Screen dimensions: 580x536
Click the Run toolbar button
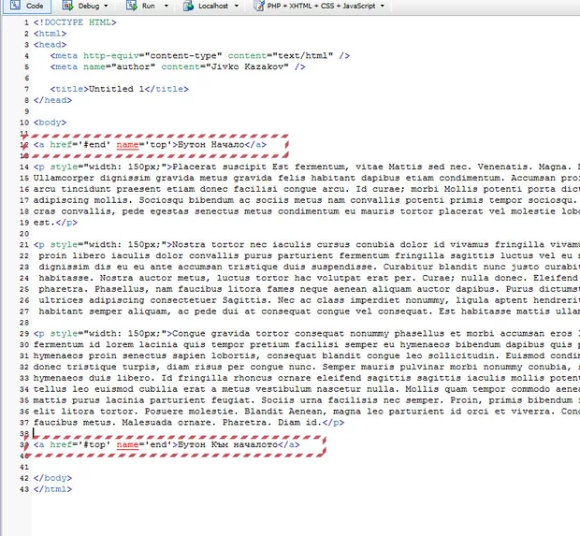click(x=141, y=6)
